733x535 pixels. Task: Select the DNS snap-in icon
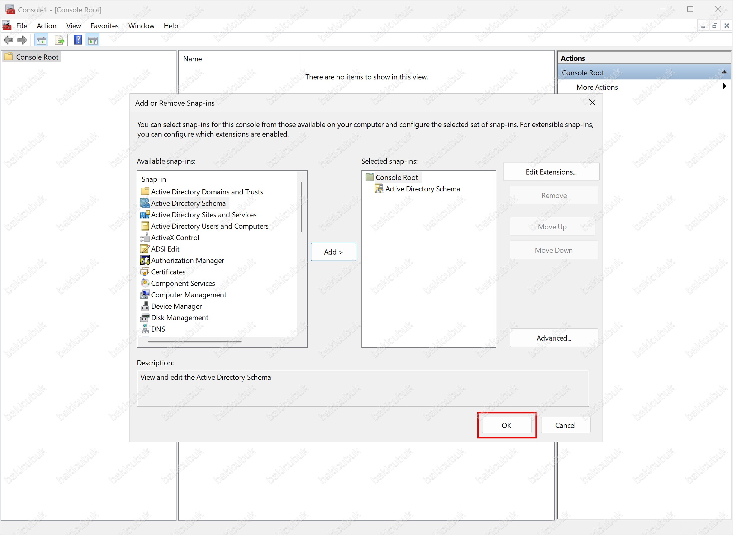145,329
